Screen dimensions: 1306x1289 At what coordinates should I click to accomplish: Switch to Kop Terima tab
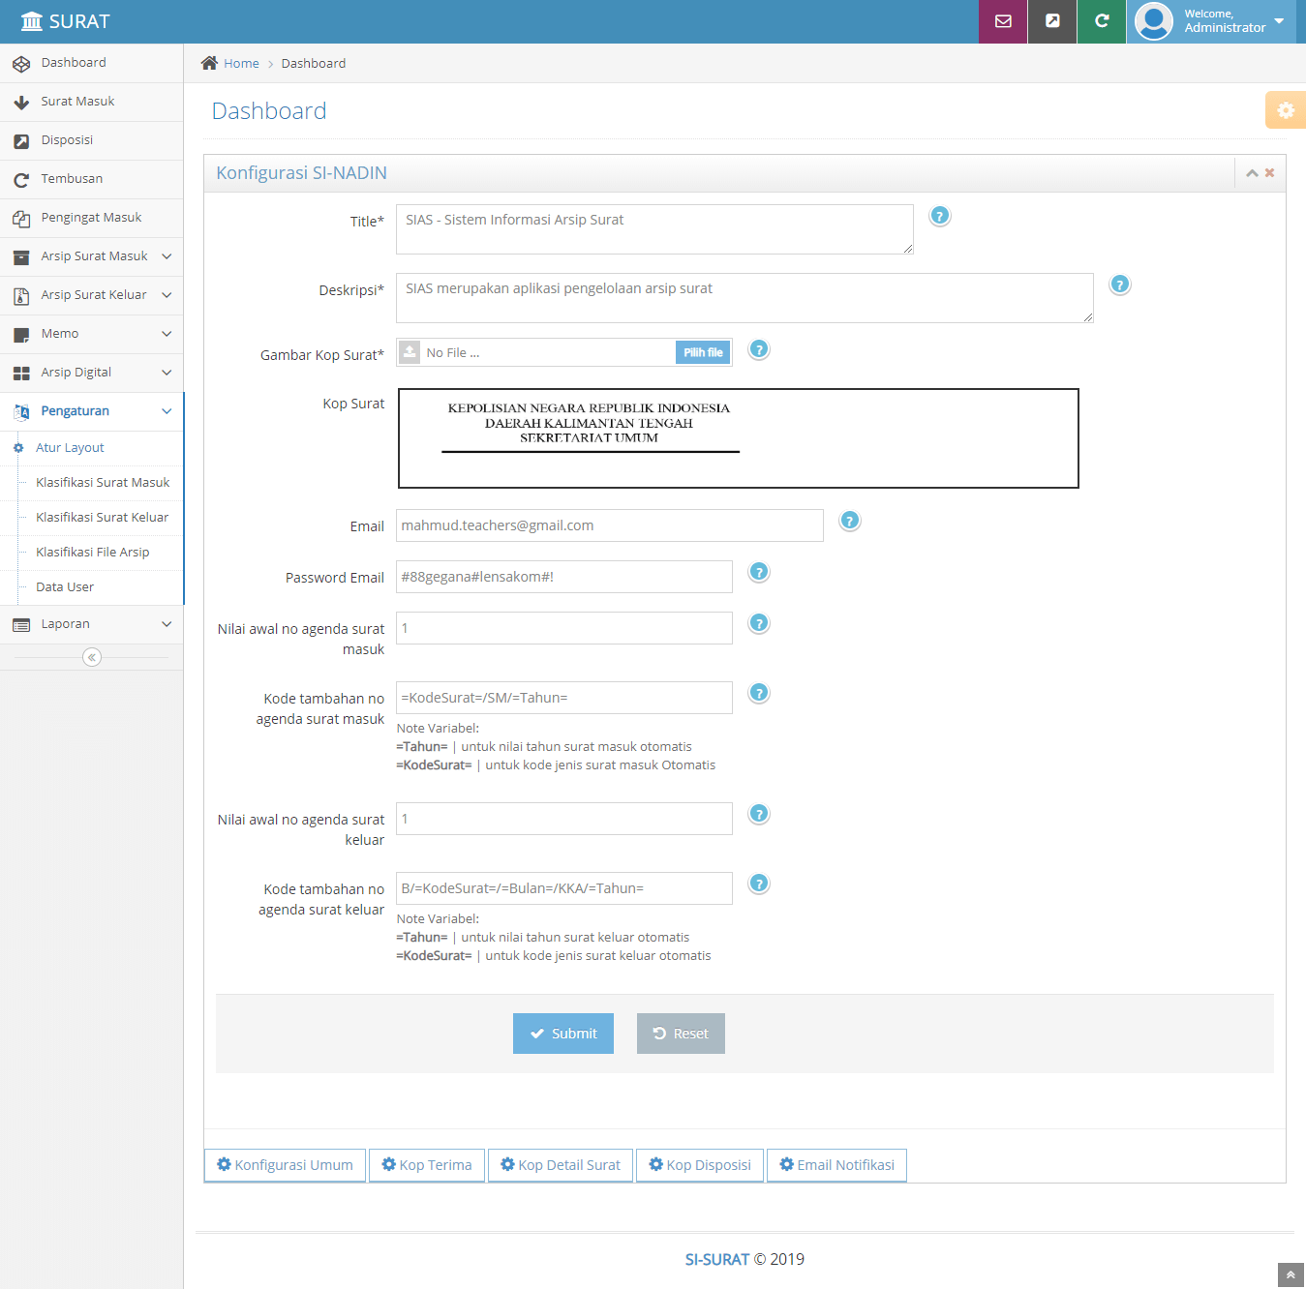point(427,1165)
